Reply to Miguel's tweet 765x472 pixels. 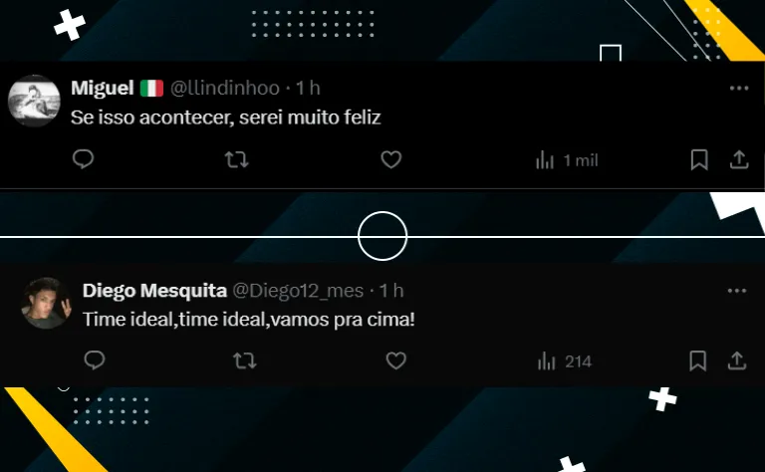pos(83,159)
